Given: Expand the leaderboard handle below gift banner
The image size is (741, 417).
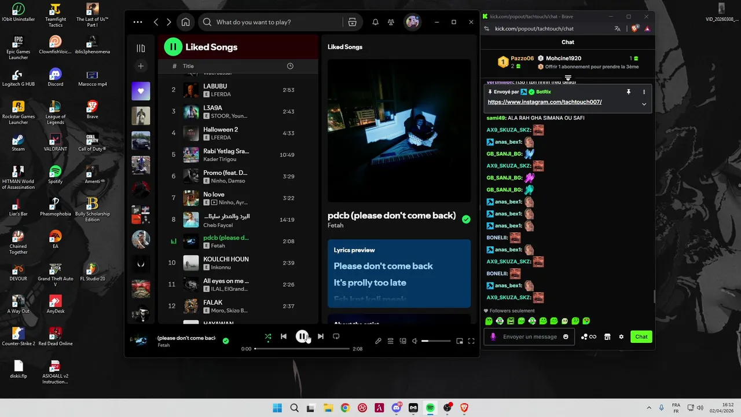Looking at the screenshot, I should (568, 78).
